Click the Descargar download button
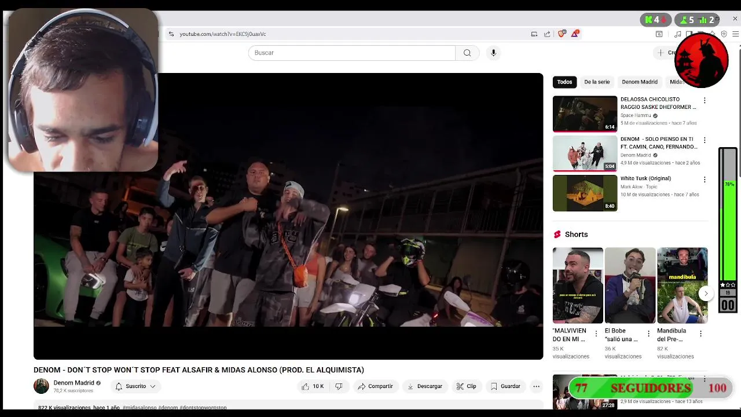The image size is (741, 417). (x=424, y=386)
